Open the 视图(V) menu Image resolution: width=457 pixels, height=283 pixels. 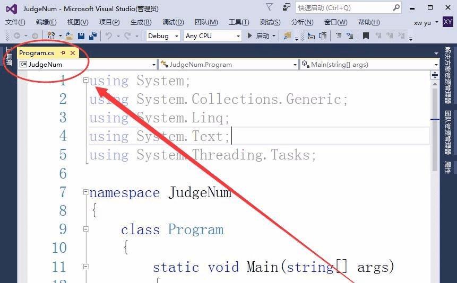77,22
